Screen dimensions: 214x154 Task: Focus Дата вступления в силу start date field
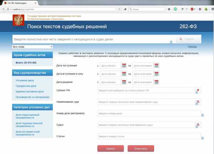point(111,74)
